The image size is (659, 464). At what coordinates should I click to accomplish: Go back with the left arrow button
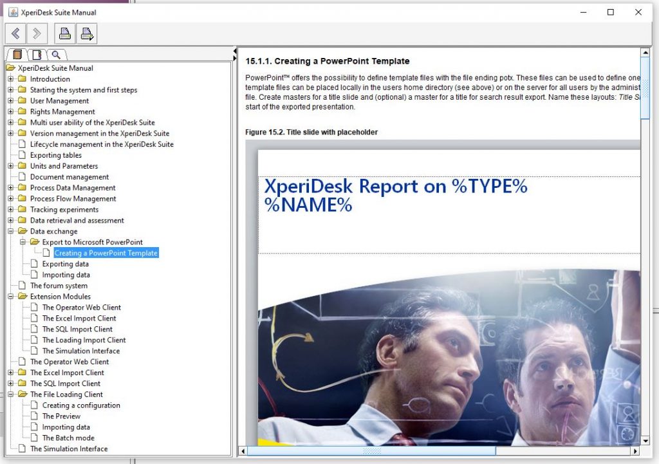pos(15,33)
